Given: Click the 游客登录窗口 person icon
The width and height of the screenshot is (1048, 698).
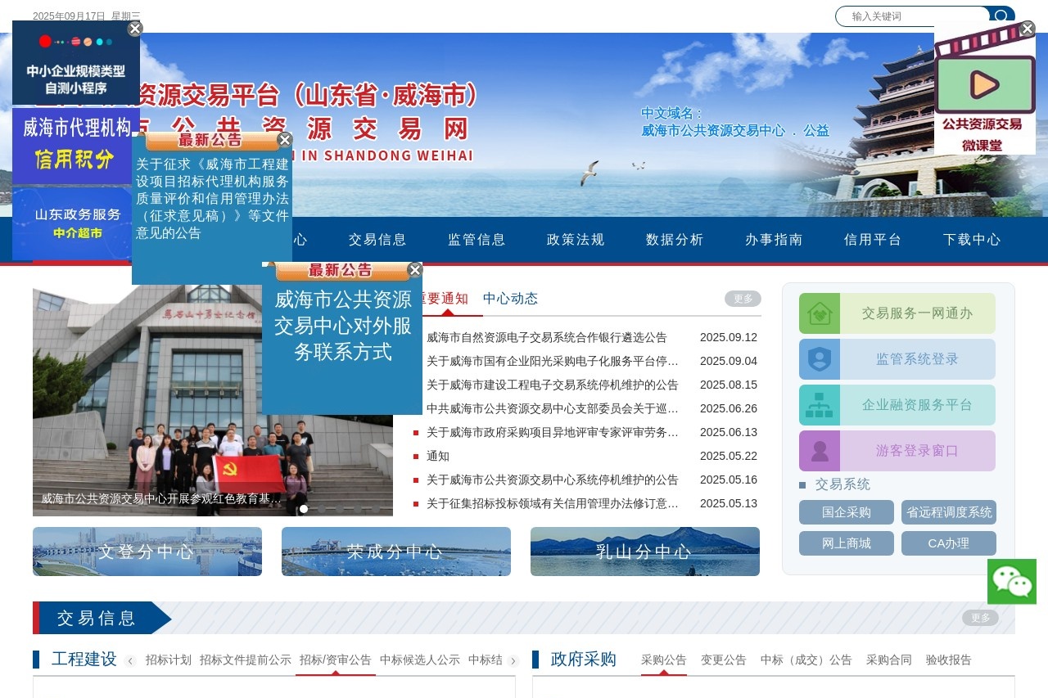Looking at the screenshot, I should [x=820, y=450].
